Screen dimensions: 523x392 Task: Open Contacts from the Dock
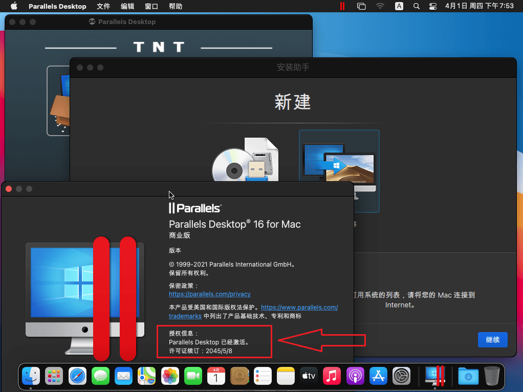point(239,376)
